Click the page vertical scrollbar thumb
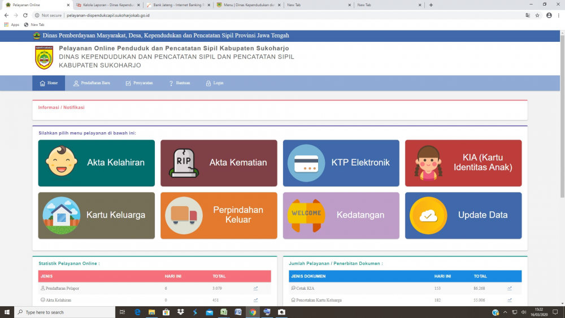The image size is (565, 318). [x=562, y=116]
